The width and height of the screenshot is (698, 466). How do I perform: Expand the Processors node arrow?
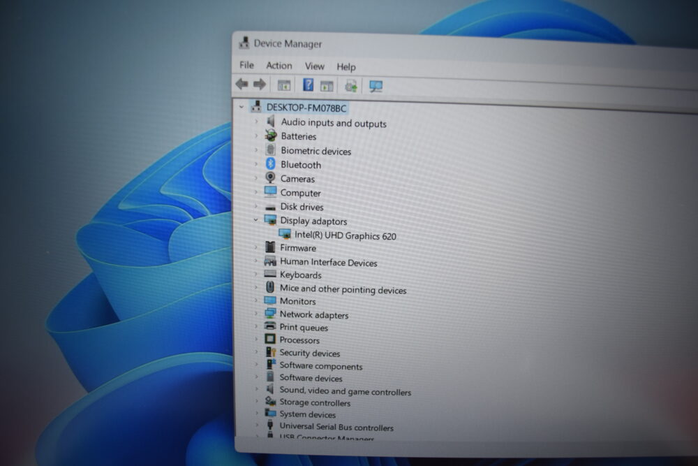[x=256, y=339]
